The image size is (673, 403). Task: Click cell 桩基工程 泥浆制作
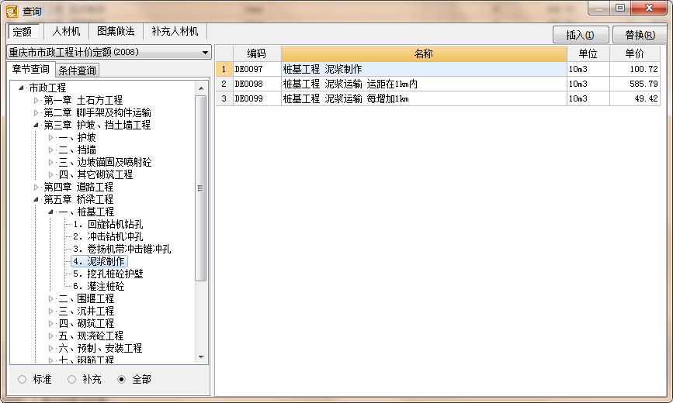tap(424, 69)
